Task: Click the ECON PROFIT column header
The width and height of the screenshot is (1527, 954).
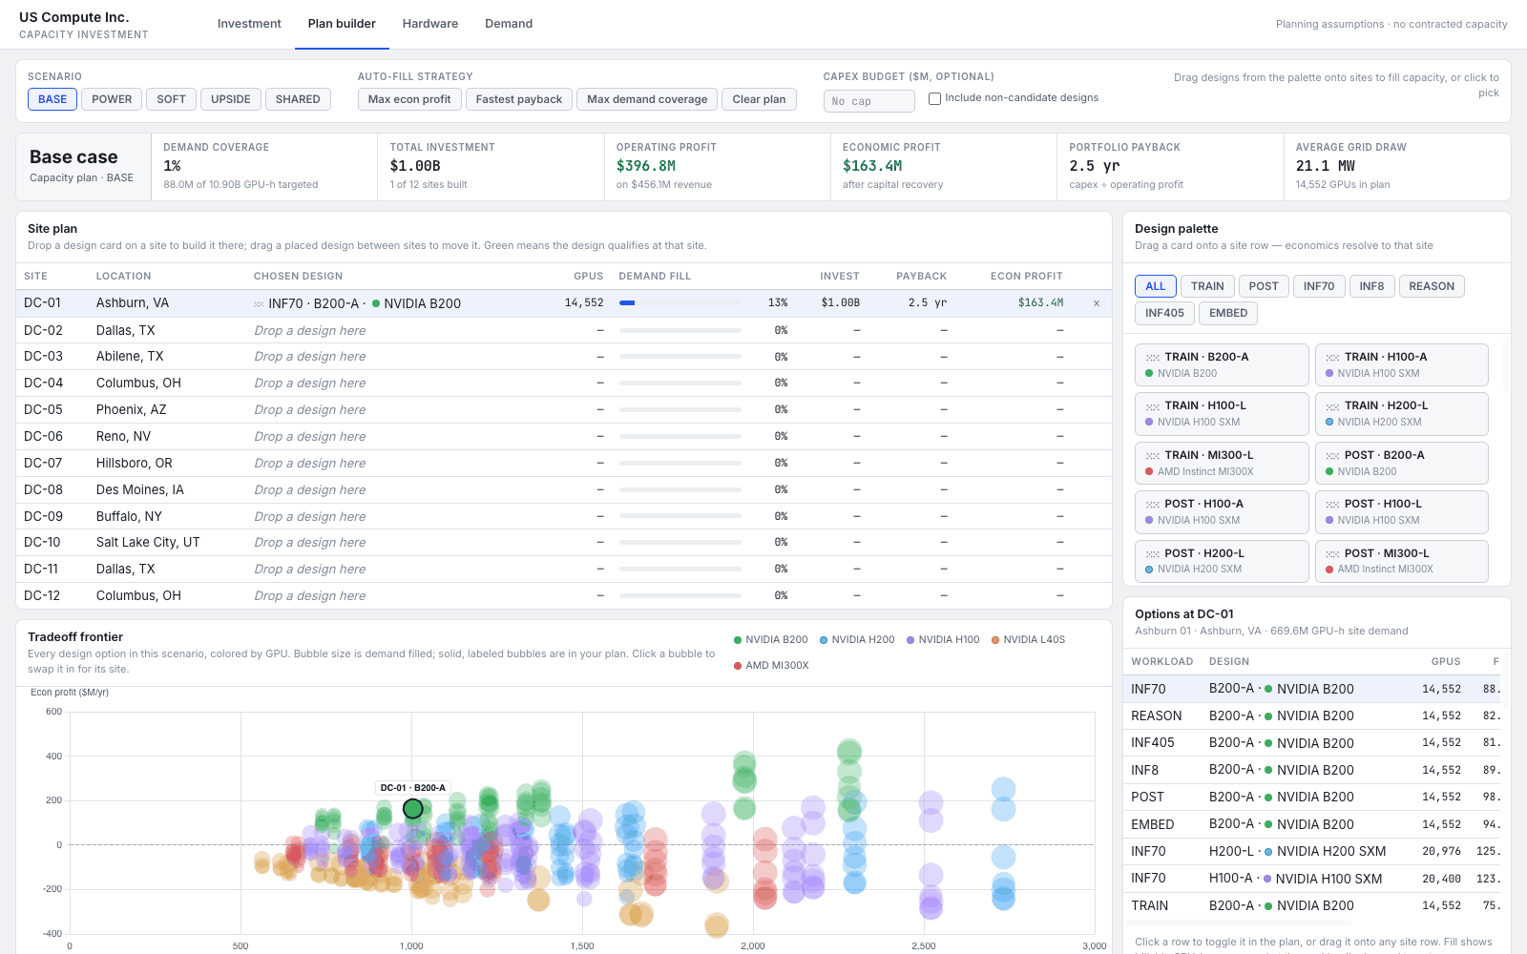Action: (x=1026, y=276)
